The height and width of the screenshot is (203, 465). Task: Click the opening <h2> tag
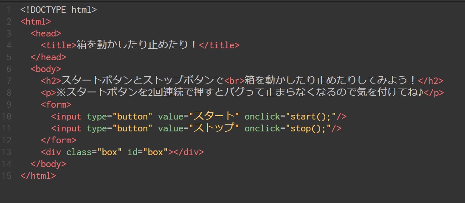(x=51, y=81)
